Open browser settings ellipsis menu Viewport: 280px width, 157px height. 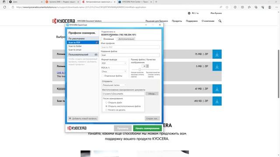(x=276, y=7)
